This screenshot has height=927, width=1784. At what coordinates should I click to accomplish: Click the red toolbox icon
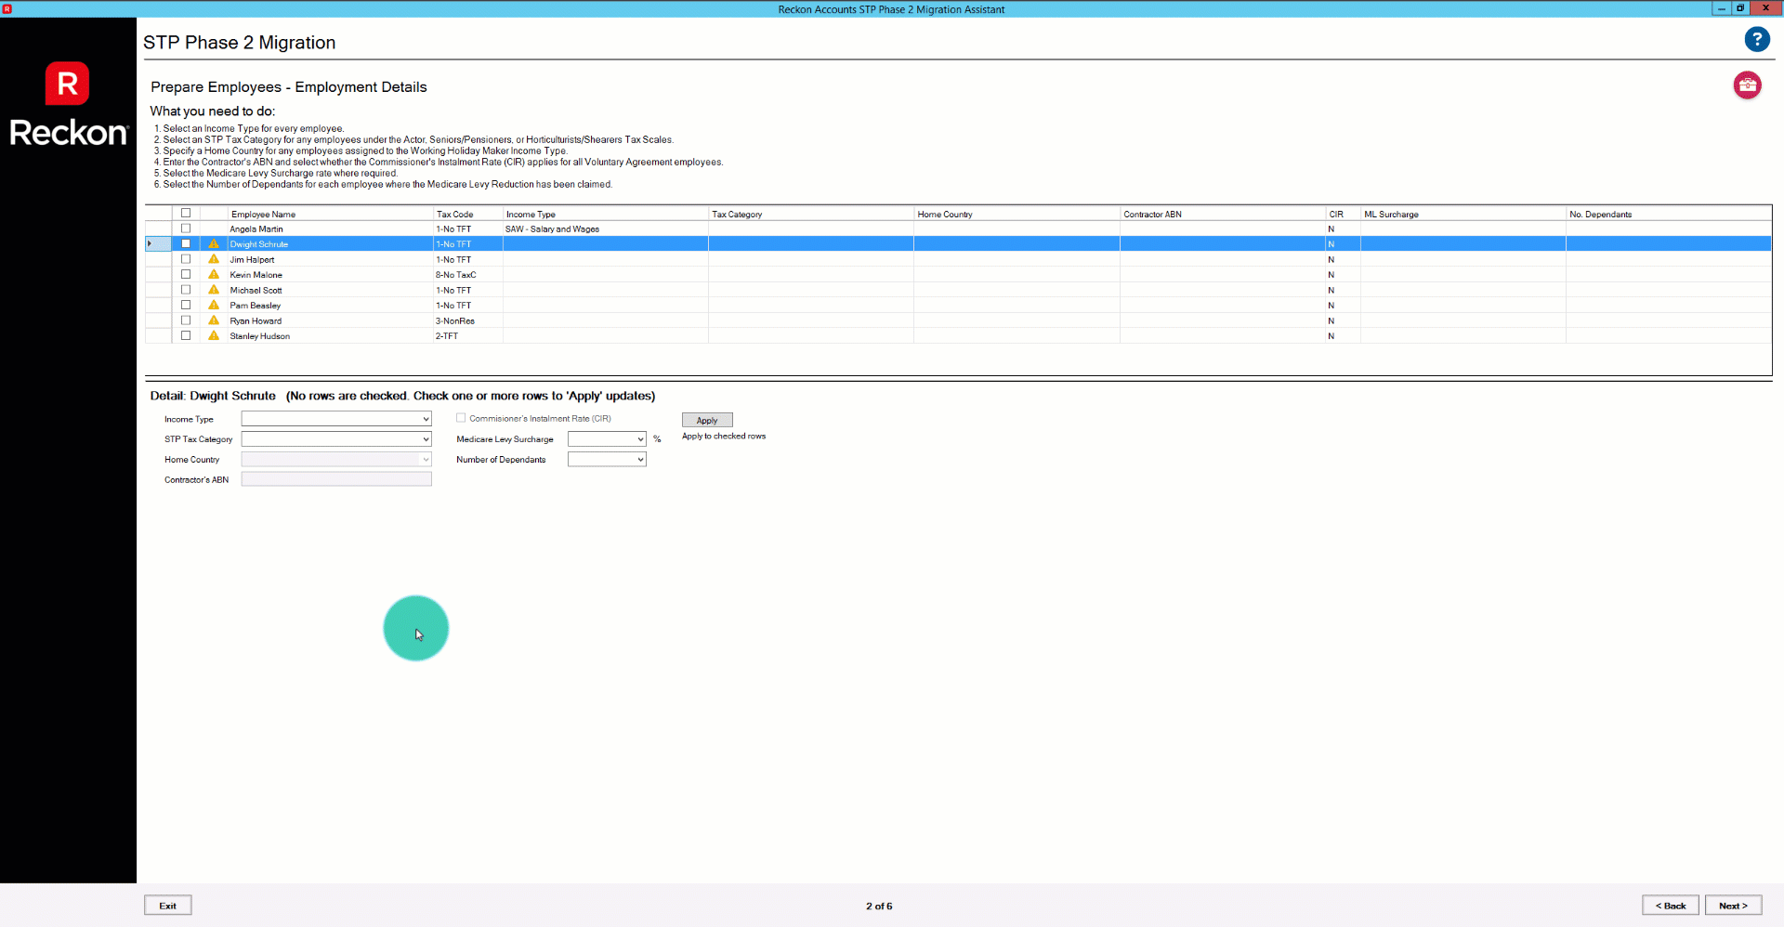pyautogui.click(x=1747, y=85)
